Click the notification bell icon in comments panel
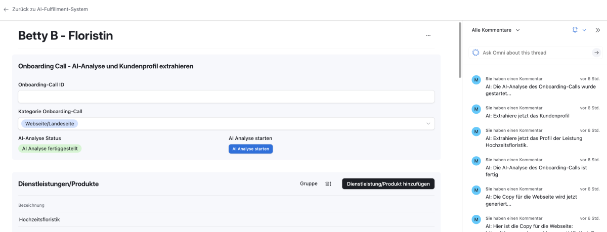The height and width of the screenshot is (232, 607). coord(575,30)
